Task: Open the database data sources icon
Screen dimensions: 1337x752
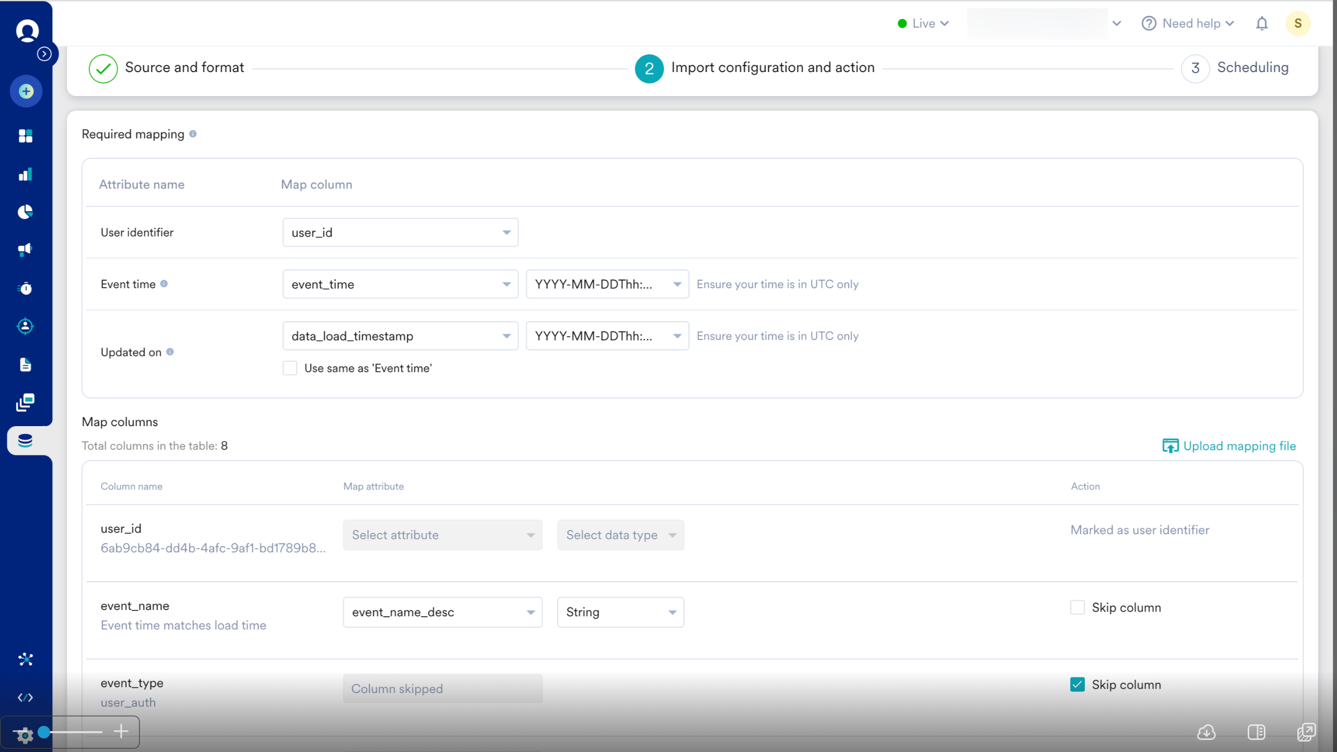Action: 25,441
